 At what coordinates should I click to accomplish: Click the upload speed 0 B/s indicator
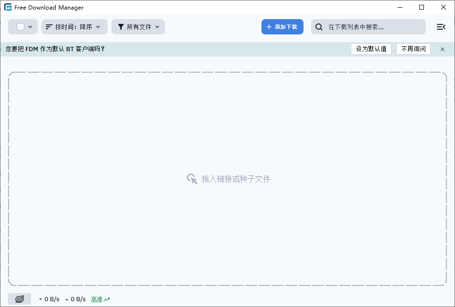(x=76, y=299)
